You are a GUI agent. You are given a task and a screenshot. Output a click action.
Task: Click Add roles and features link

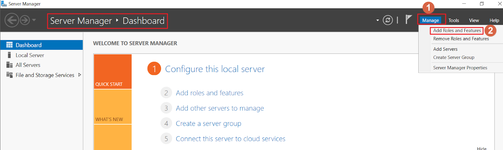[209, 93]
